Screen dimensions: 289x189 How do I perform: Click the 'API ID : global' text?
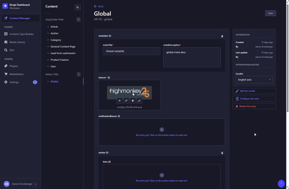coord(103,19)
